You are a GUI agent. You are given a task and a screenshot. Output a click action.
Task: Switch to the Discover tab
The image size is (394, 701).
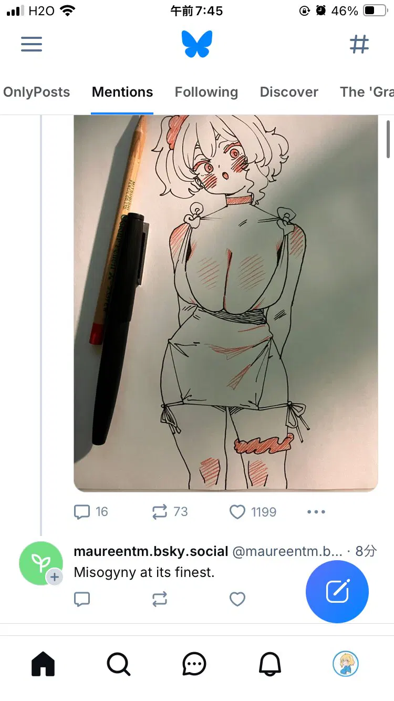pos(289,92)
